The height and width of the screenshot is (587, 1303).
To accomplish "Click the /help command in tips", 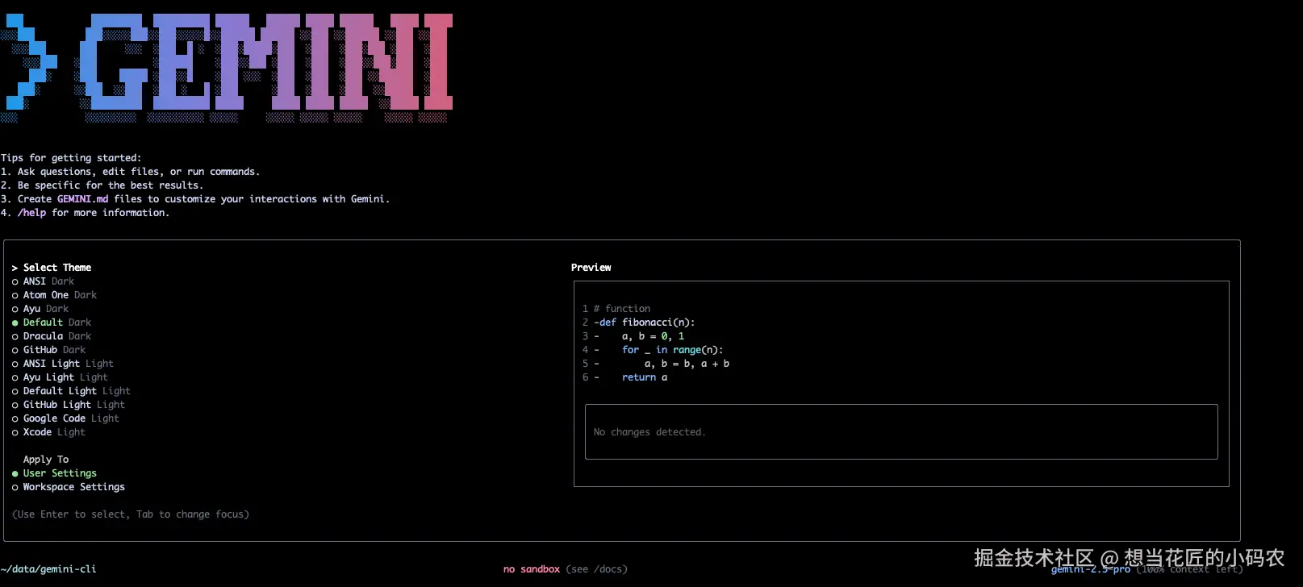I will tap(32, 213).
